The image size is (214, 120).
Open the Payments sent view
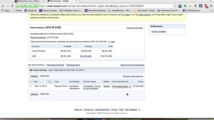click(x=73, y=65)
